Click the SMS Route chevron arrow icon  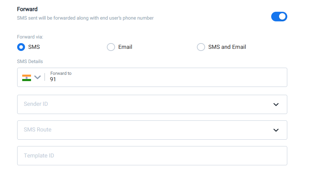point(276,130)
